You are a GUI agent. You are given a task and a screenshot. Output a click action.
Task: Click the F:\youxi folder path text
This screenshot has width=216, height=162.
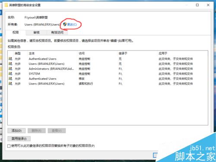click(36, 17)
